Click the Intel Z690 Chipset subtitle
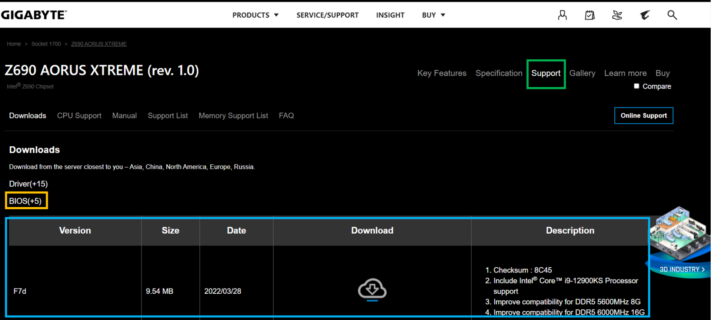The width and height of the screenshot is (711, 320). tap(30, 86)
